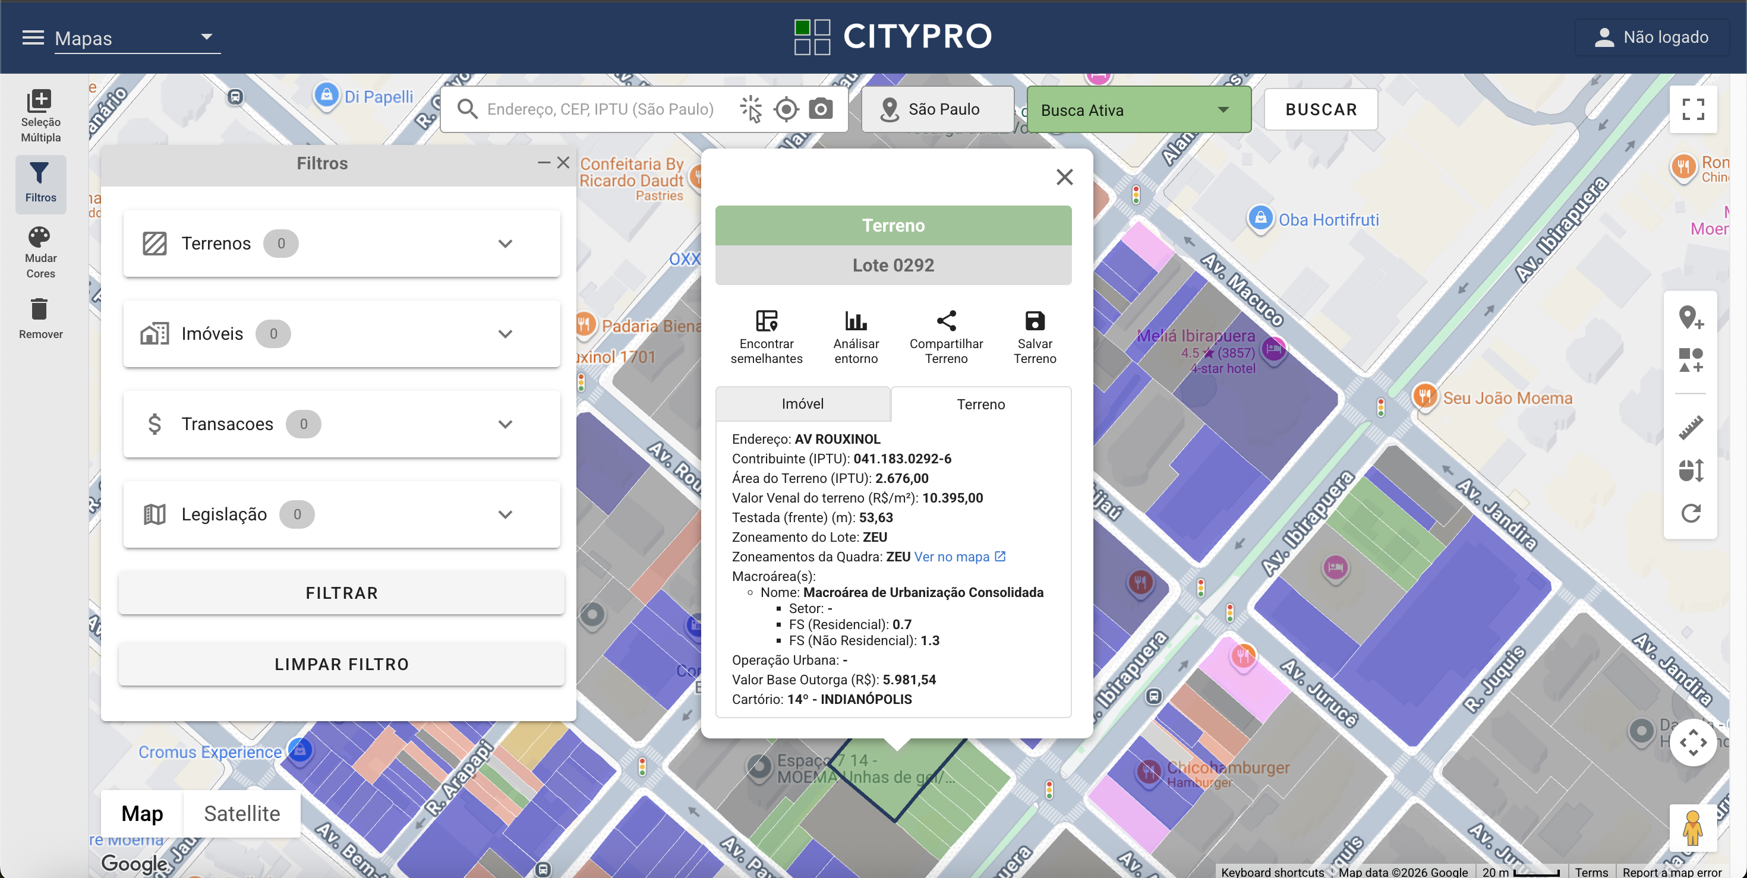
Task: Toggle fullscreen map view
Action: (1693, 109)
